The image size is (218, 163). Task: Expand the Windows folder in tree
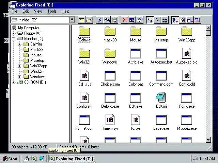20,77
